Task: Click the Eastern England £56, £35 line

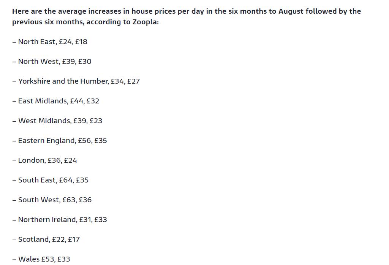Action: tap(60, 141)
